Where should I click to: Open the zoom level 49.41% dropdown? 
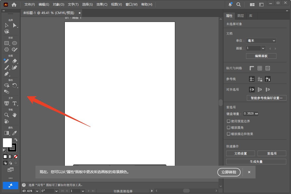[37, 191]
